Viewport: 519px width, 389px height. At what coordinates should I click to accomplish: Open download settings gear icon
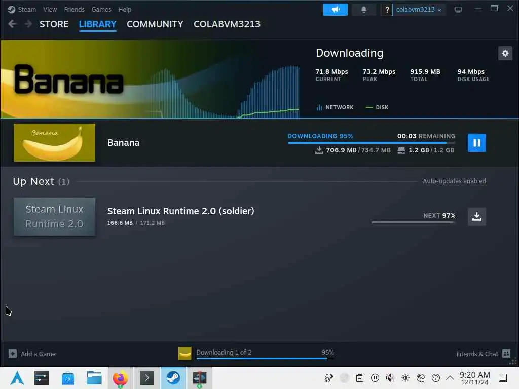pos(505,53)
